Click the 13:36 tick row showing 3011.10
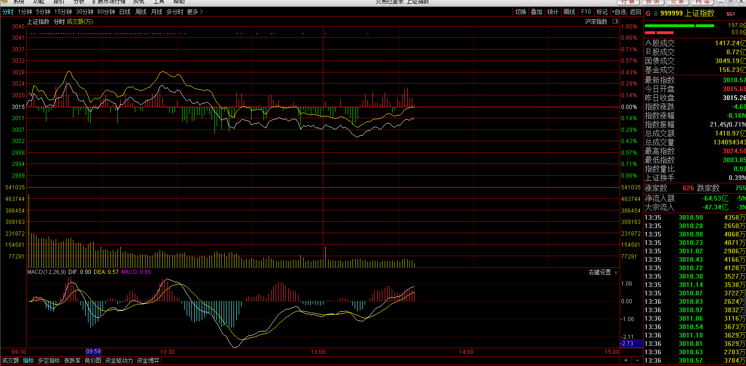Viewport: 746px width, 366px height. click(x=695, y=335)
